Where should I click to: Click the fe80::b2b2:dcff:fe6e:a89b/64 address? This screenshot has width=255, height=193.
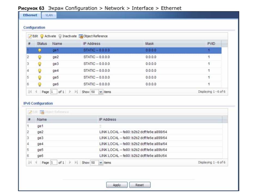coord(145,150)
